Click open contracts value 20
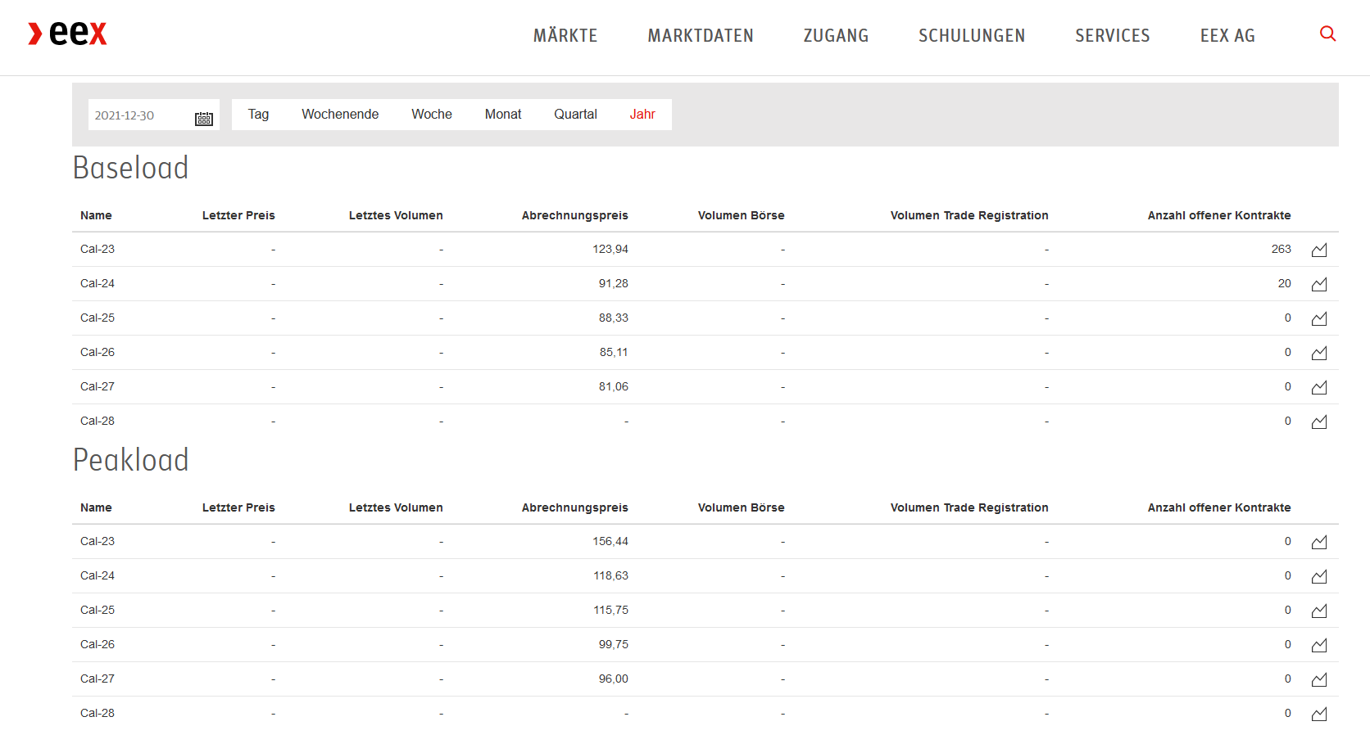1370x735 pixels. [x=1284, y=283]
